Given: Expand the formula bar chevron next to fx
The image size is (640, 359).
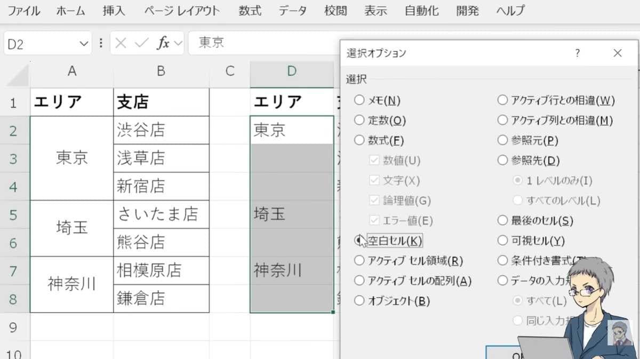Looking at the screenshot, I should click(178, 43).
